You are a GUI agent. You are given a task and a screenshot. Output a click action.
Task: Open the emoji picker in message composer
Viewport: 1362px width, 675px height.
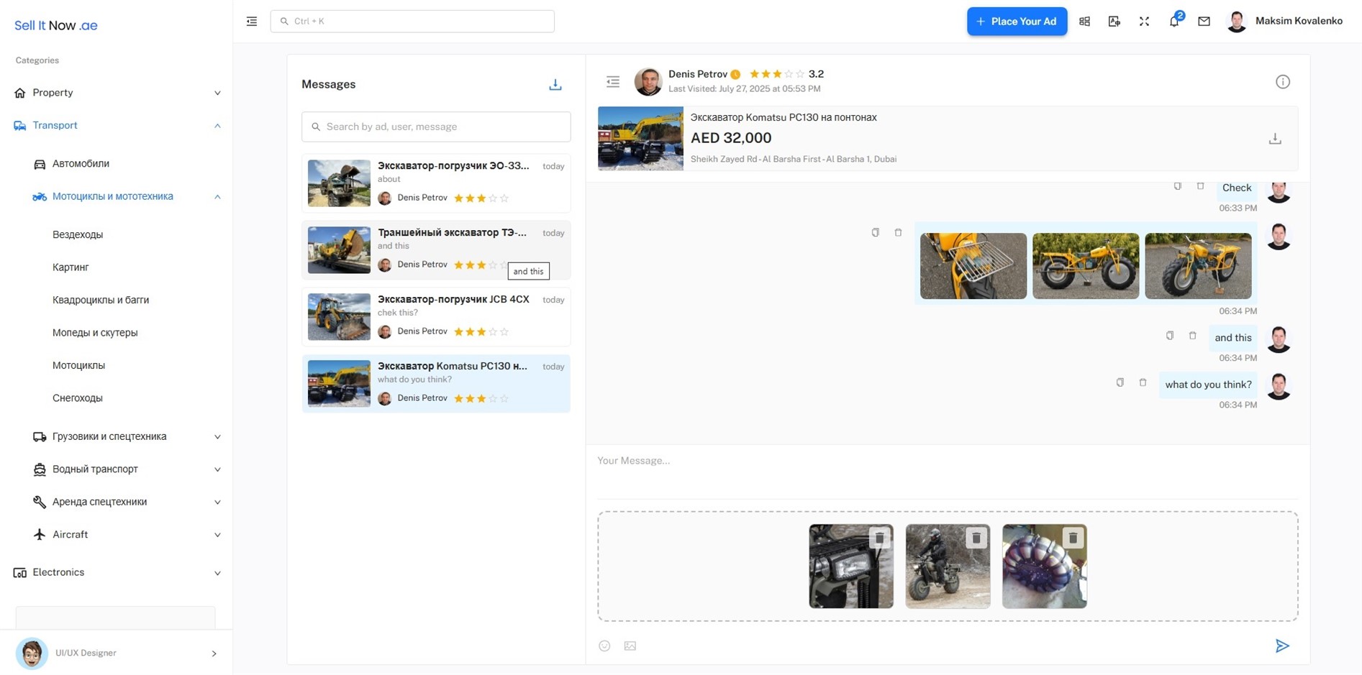point(604,646)
